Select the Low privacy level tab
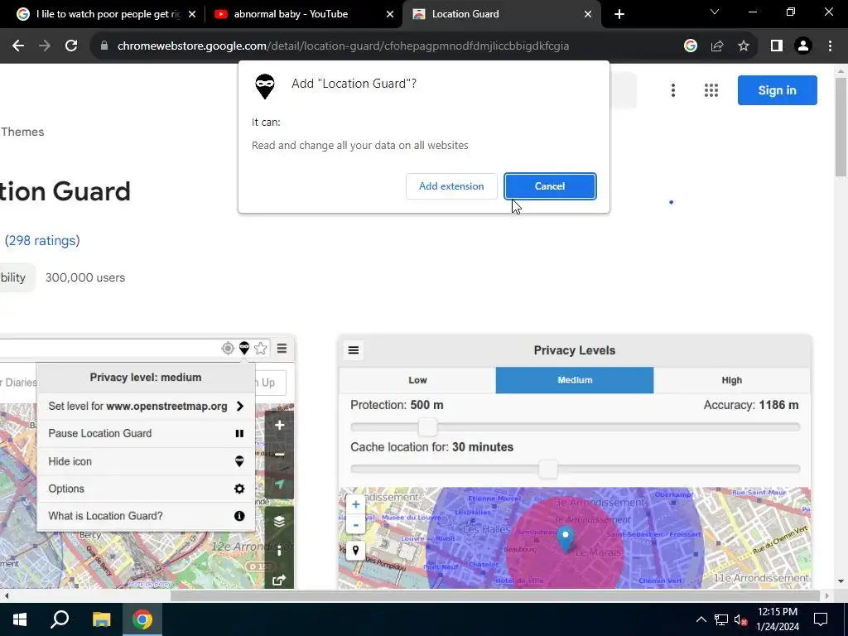This screenshot has height=636, width=848. pos(417,380)
